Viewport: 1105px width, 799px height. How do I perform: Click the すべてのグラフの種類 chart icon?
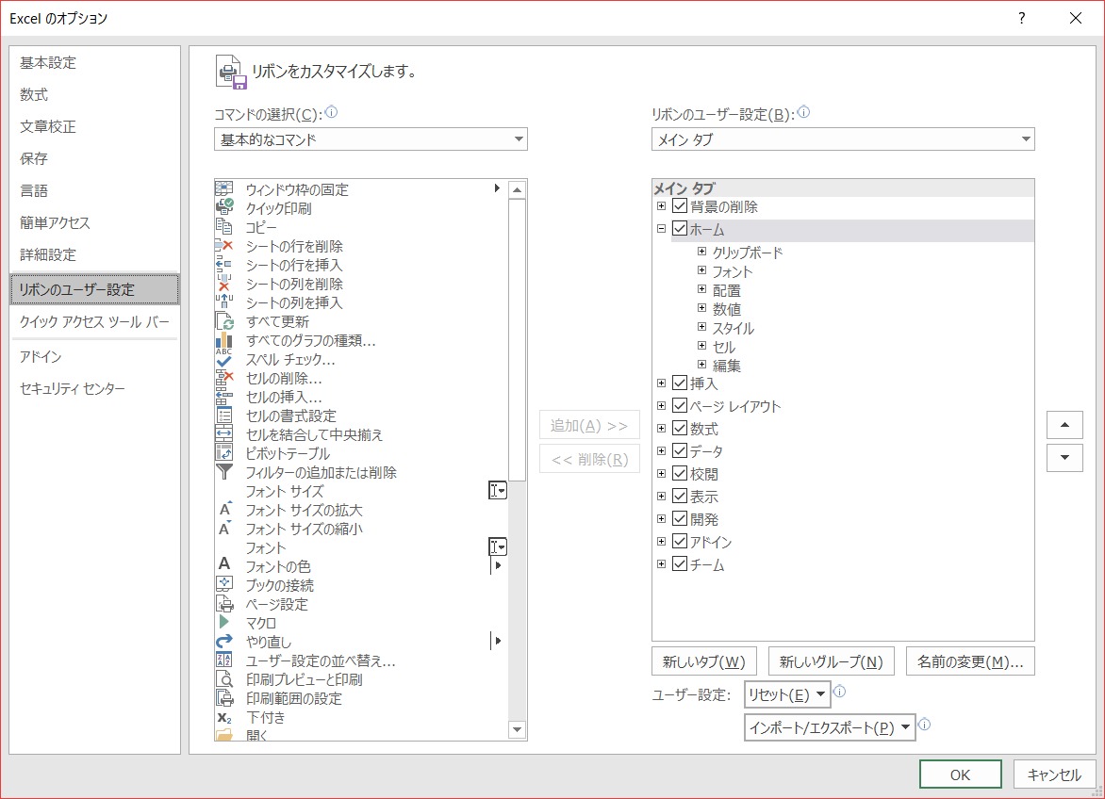(224, 341)
